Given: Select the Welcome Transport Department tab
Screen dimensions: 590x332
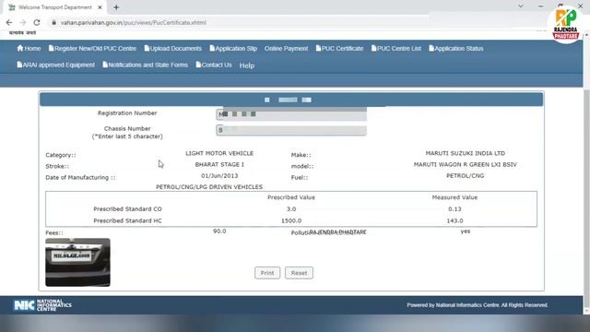Looking at the screenshot, I should pyautogui.click(x=55, y=7).
